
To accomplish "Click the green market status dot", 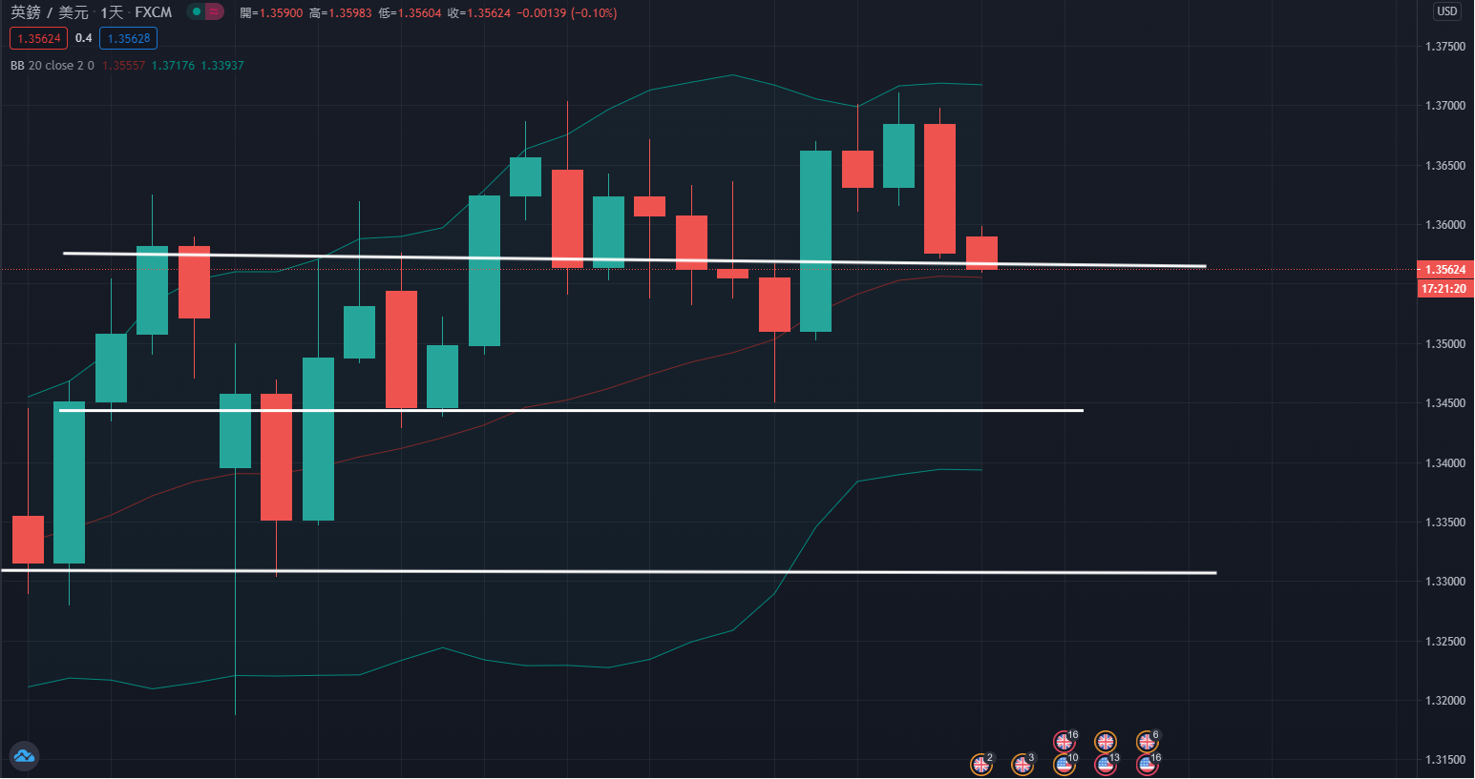I will point(197,12).
